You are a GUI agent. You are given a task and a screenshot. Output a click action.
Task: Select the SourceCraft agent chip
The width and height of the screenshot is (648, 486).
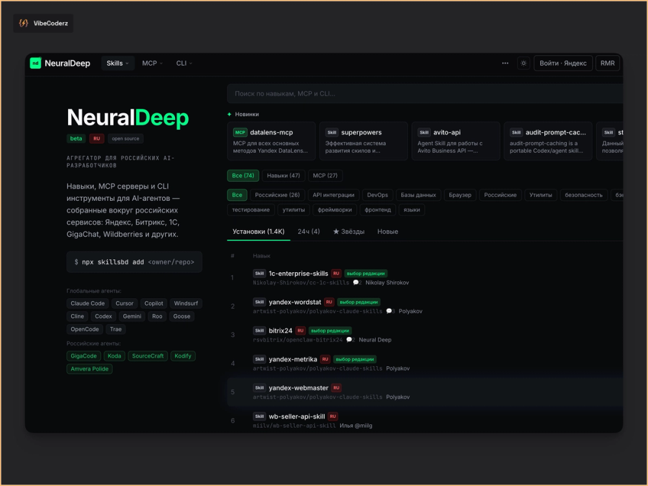[148, 356]
